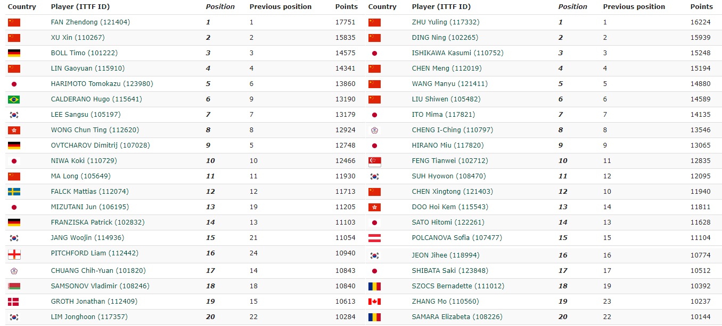Screen dimensions: 722x326
Task: Click the England flag beside PITCHFORD Liam
Action: pos(14,254)
